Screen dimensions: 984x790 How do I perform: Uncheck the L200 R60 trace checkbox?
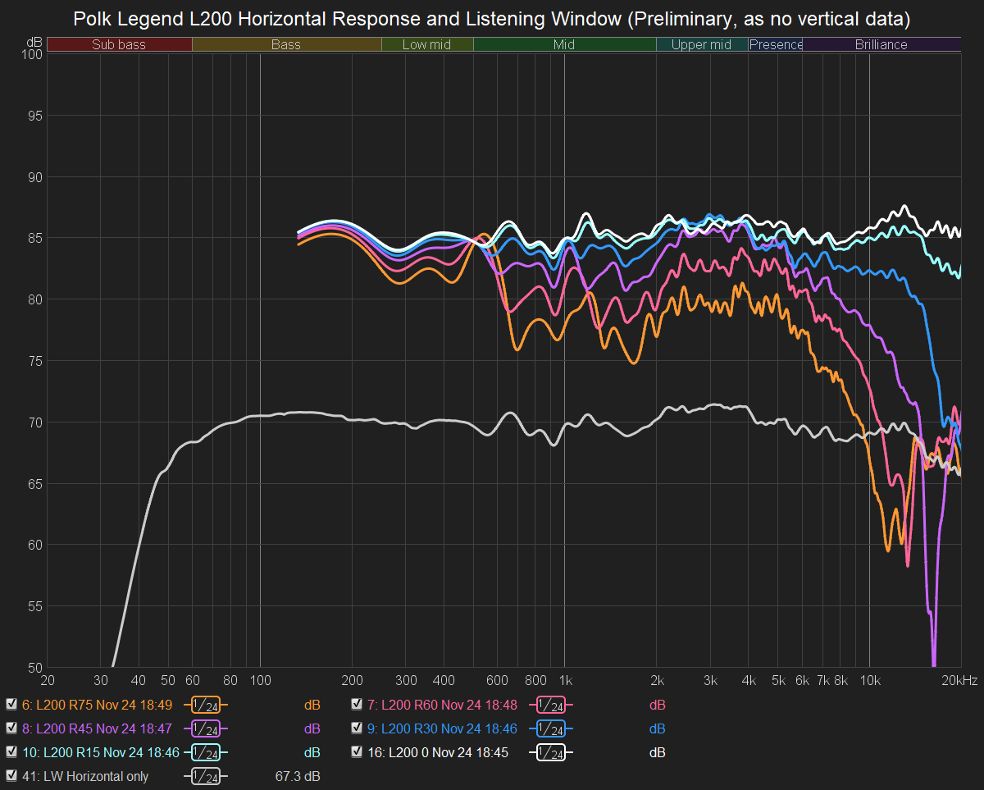tap(357, 705)
